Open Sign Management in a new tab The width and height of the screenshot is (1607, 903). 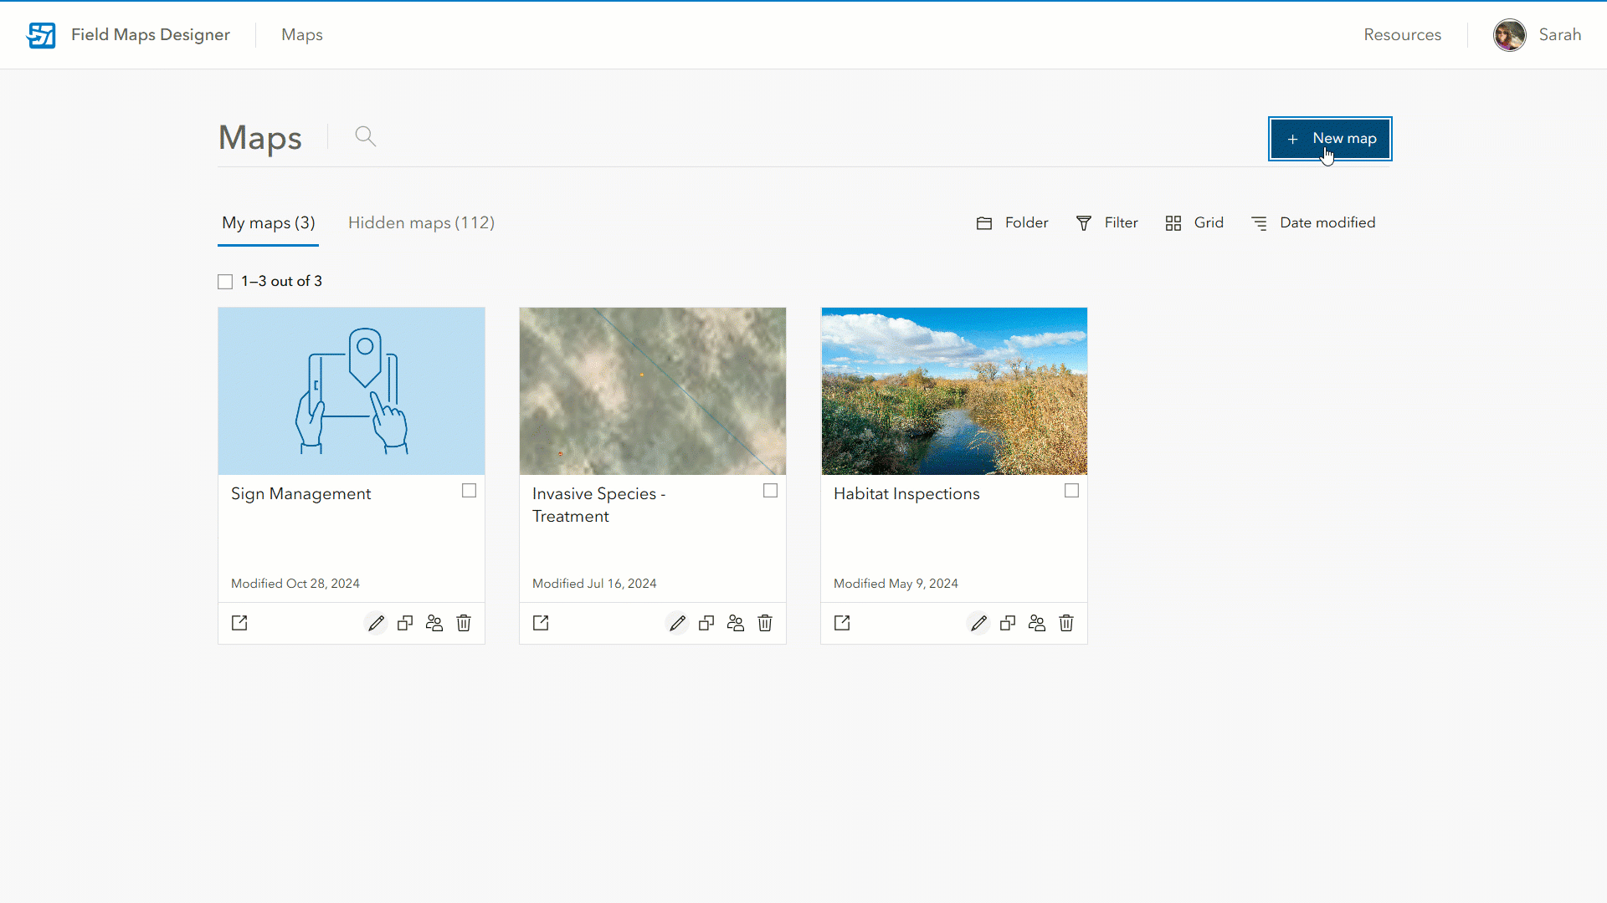[x=239, y=623]
